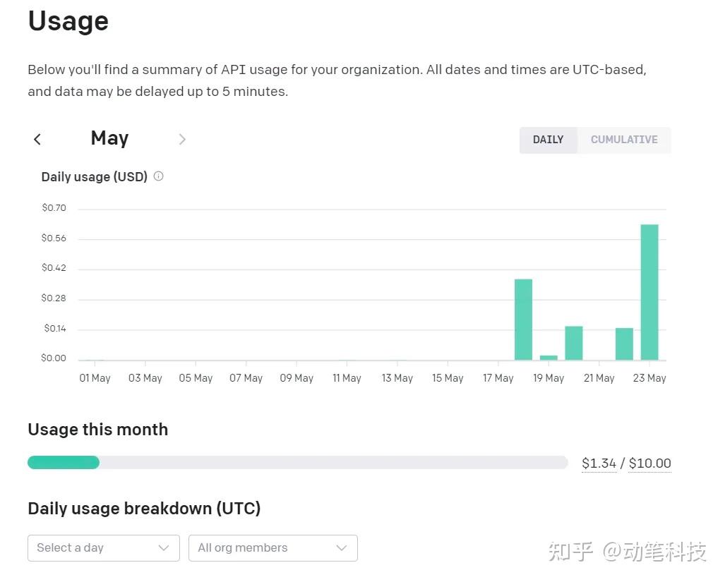This screenshot has height=582, width=725.
Task: Click the $1.34 usage amount
Action: [x=599, y=463]
